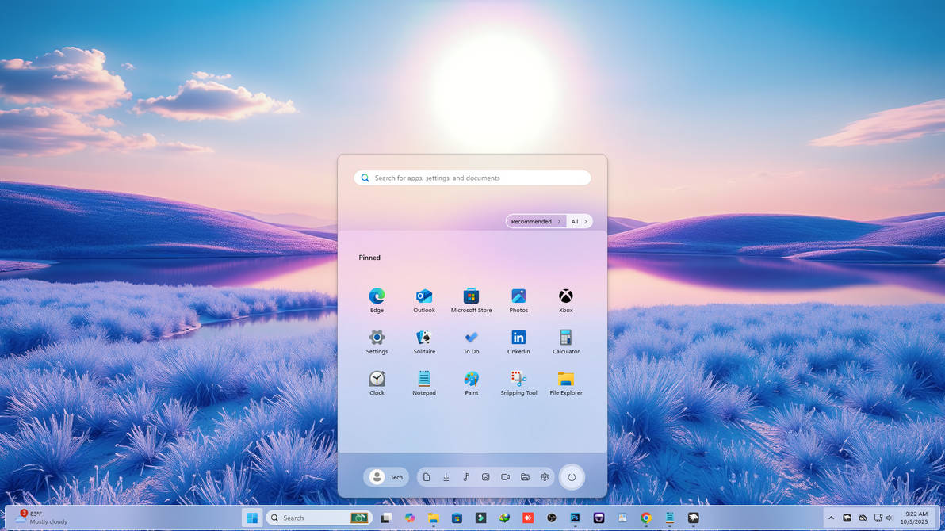Open the Solitaire game
945x531 pixels.
[424, 339]
